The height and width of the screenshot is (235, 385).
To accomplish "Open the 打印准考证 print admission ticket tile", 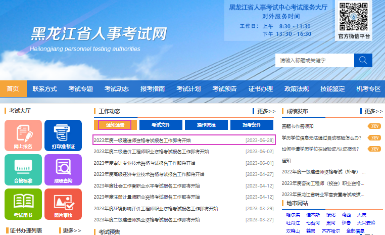I will pos(63,135).
